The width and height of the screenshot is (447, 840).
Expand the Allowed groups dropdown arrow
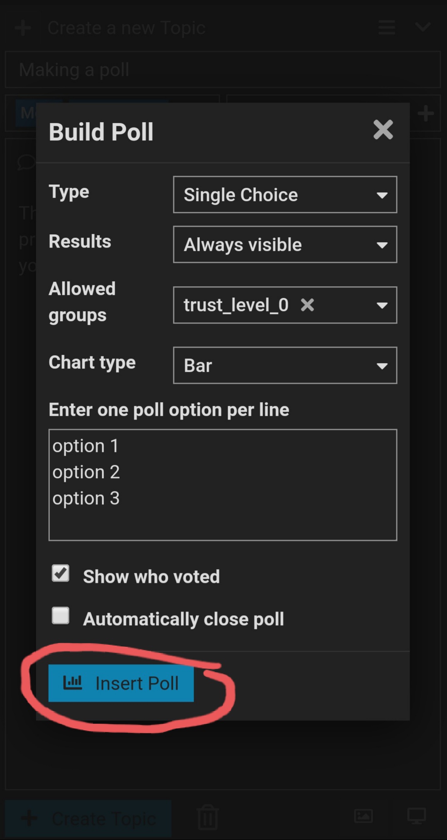click(382, 306)
